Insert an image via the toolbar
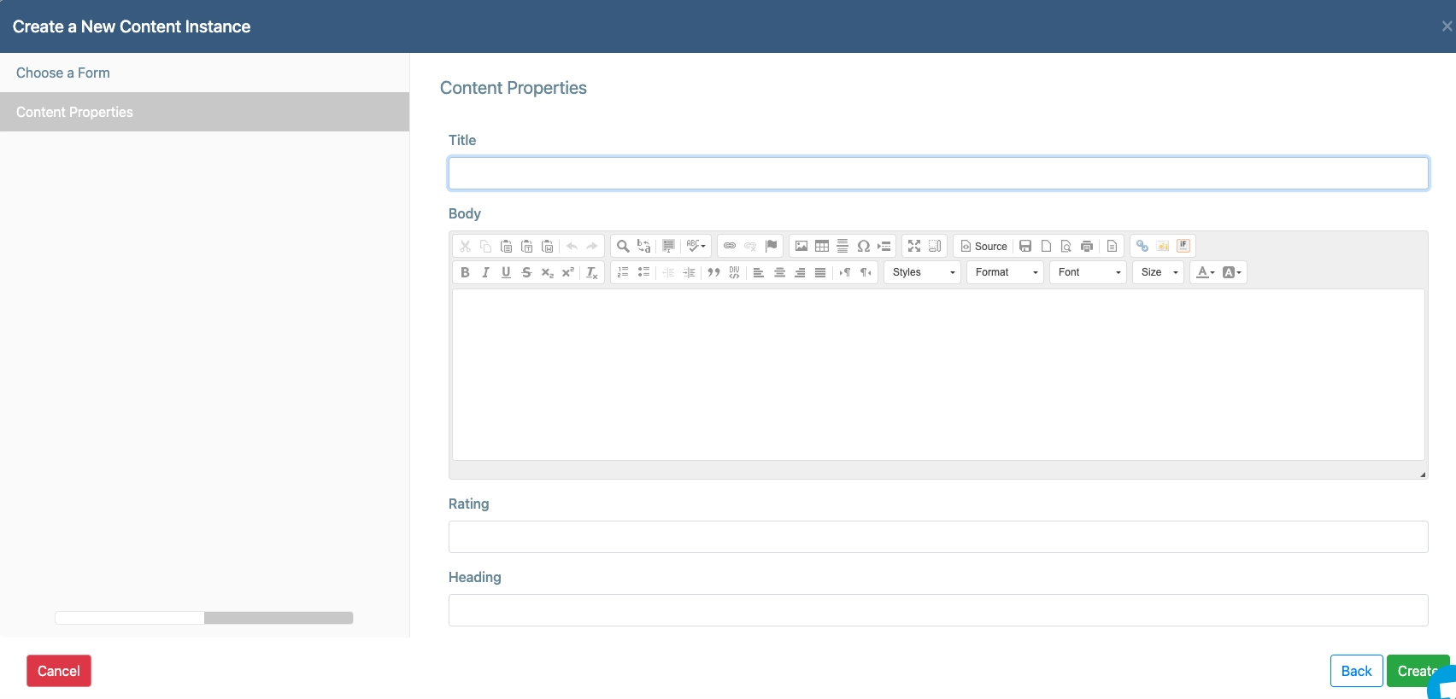This screenshot has width=1456, height=699. [x=801, y=246]
